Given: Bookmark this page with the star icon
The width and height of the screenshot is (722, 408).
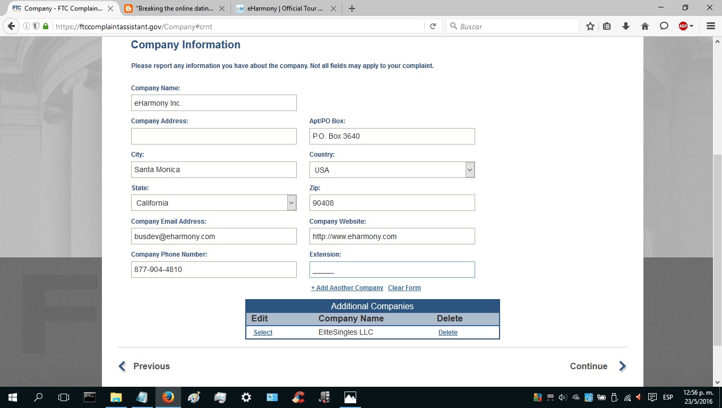Looking at the screenshot, I should [x=590, y=26].
